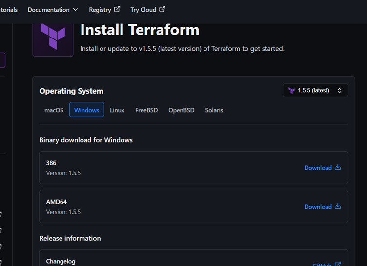The height and width of the screenshot is (266, 367).
Task: Click the Terraform icon in version selector
Action: [x=291, y=91]
